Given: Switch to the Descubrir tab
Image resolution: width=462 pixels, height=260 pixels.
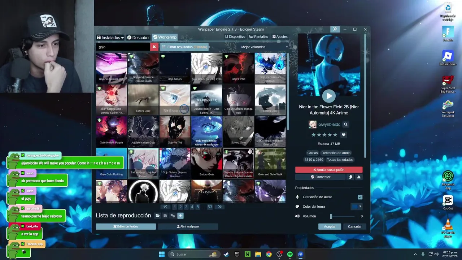Looking at the screenshot, I should click(138, 37).
